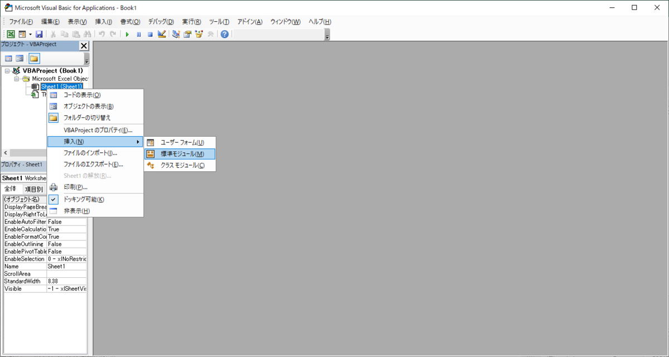669x357 pixels.
Task: Choose ファイルのインポート(I)... entry
Action: (95, 153)
